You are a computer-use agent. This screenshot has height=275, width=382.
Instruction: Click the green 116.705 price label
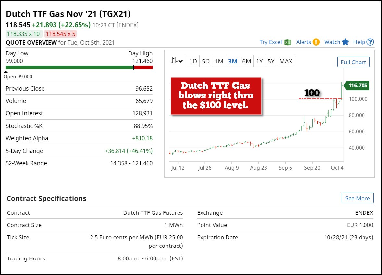click(x=357, y=86)
